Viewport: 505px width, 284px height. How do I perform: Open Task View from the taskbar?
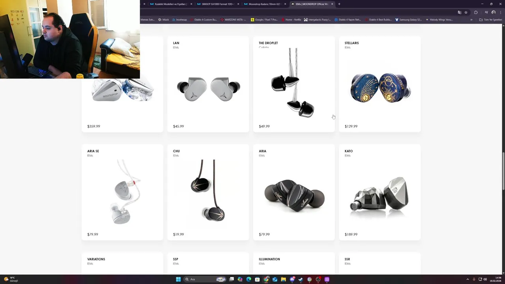point(232,279)
